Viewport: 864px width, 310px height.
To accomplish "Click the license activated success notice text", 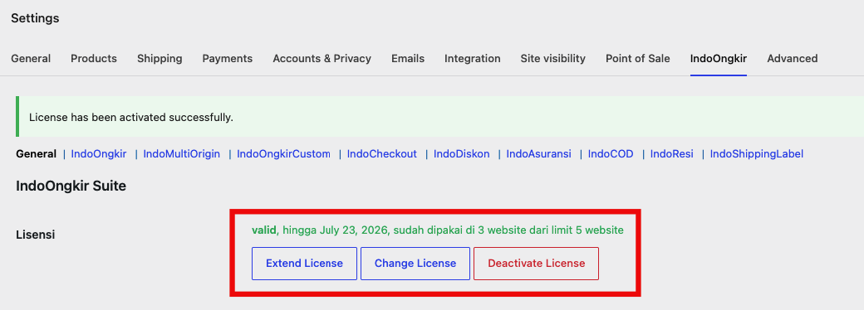I will [x=131, y=117].
